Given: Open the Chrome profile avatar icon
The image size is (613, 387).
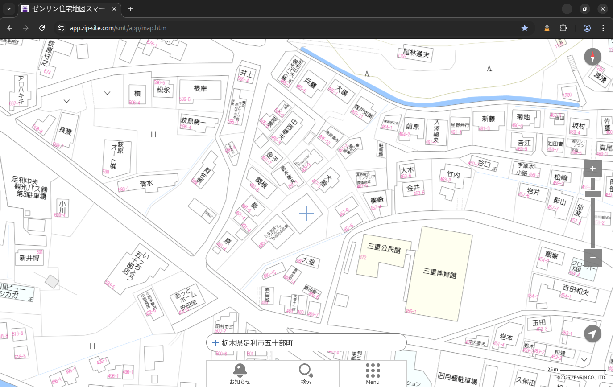Looking at the screenshot, I should pos(587,28).
